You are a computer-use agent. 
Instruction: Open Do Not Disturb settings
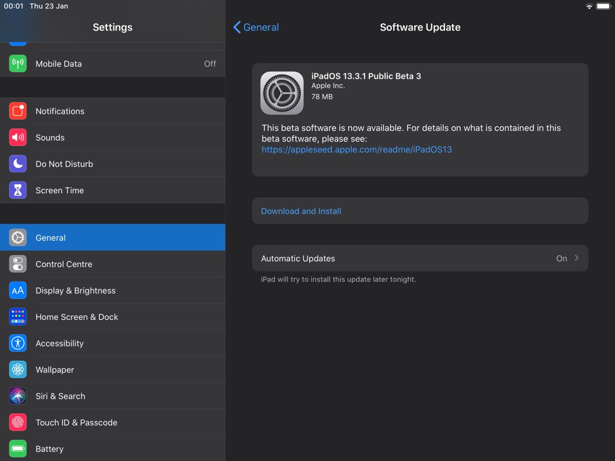(x=112, y=164)
